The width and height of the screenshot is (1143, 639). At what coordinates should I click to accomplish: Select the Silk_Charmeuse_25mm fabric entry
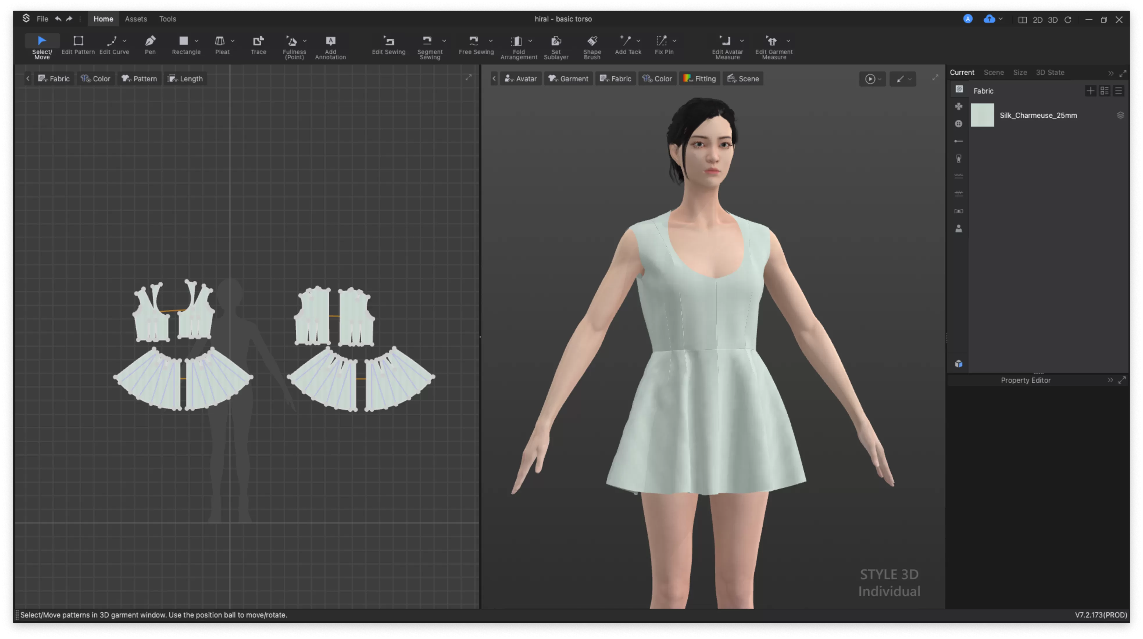pyautogui.click(x=1038, y=115)
